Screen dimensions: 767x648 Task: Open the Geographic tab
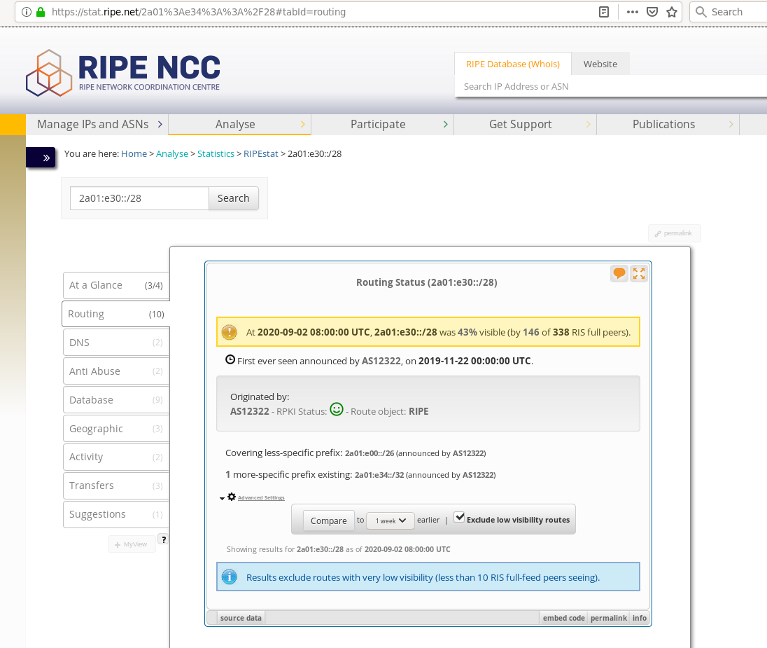(x=116, y=429)
